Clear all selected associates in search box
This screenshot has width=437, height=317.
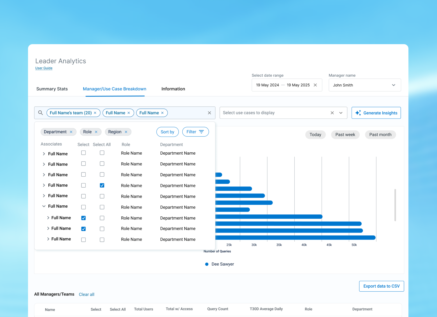click(210, 113)
